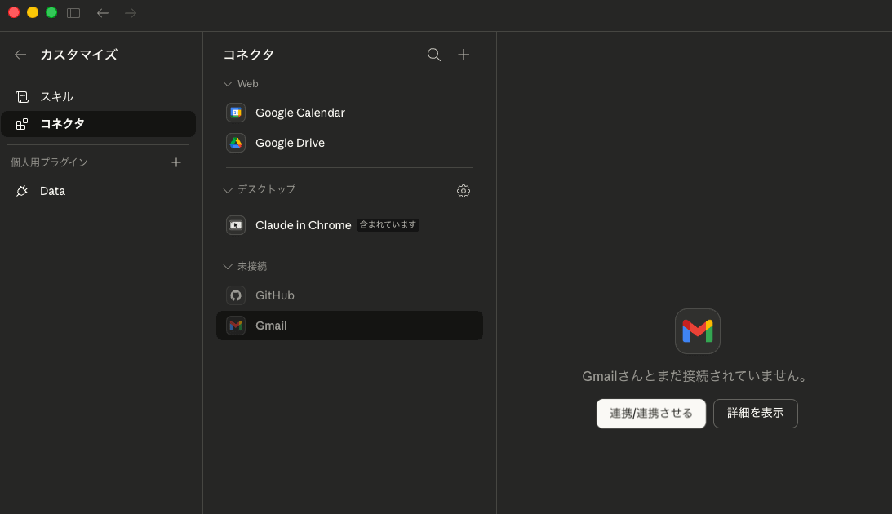Screen dimensions: 892x514
Task: Click the large Gmail logo in detail pane
Action: tap(697, 331)
